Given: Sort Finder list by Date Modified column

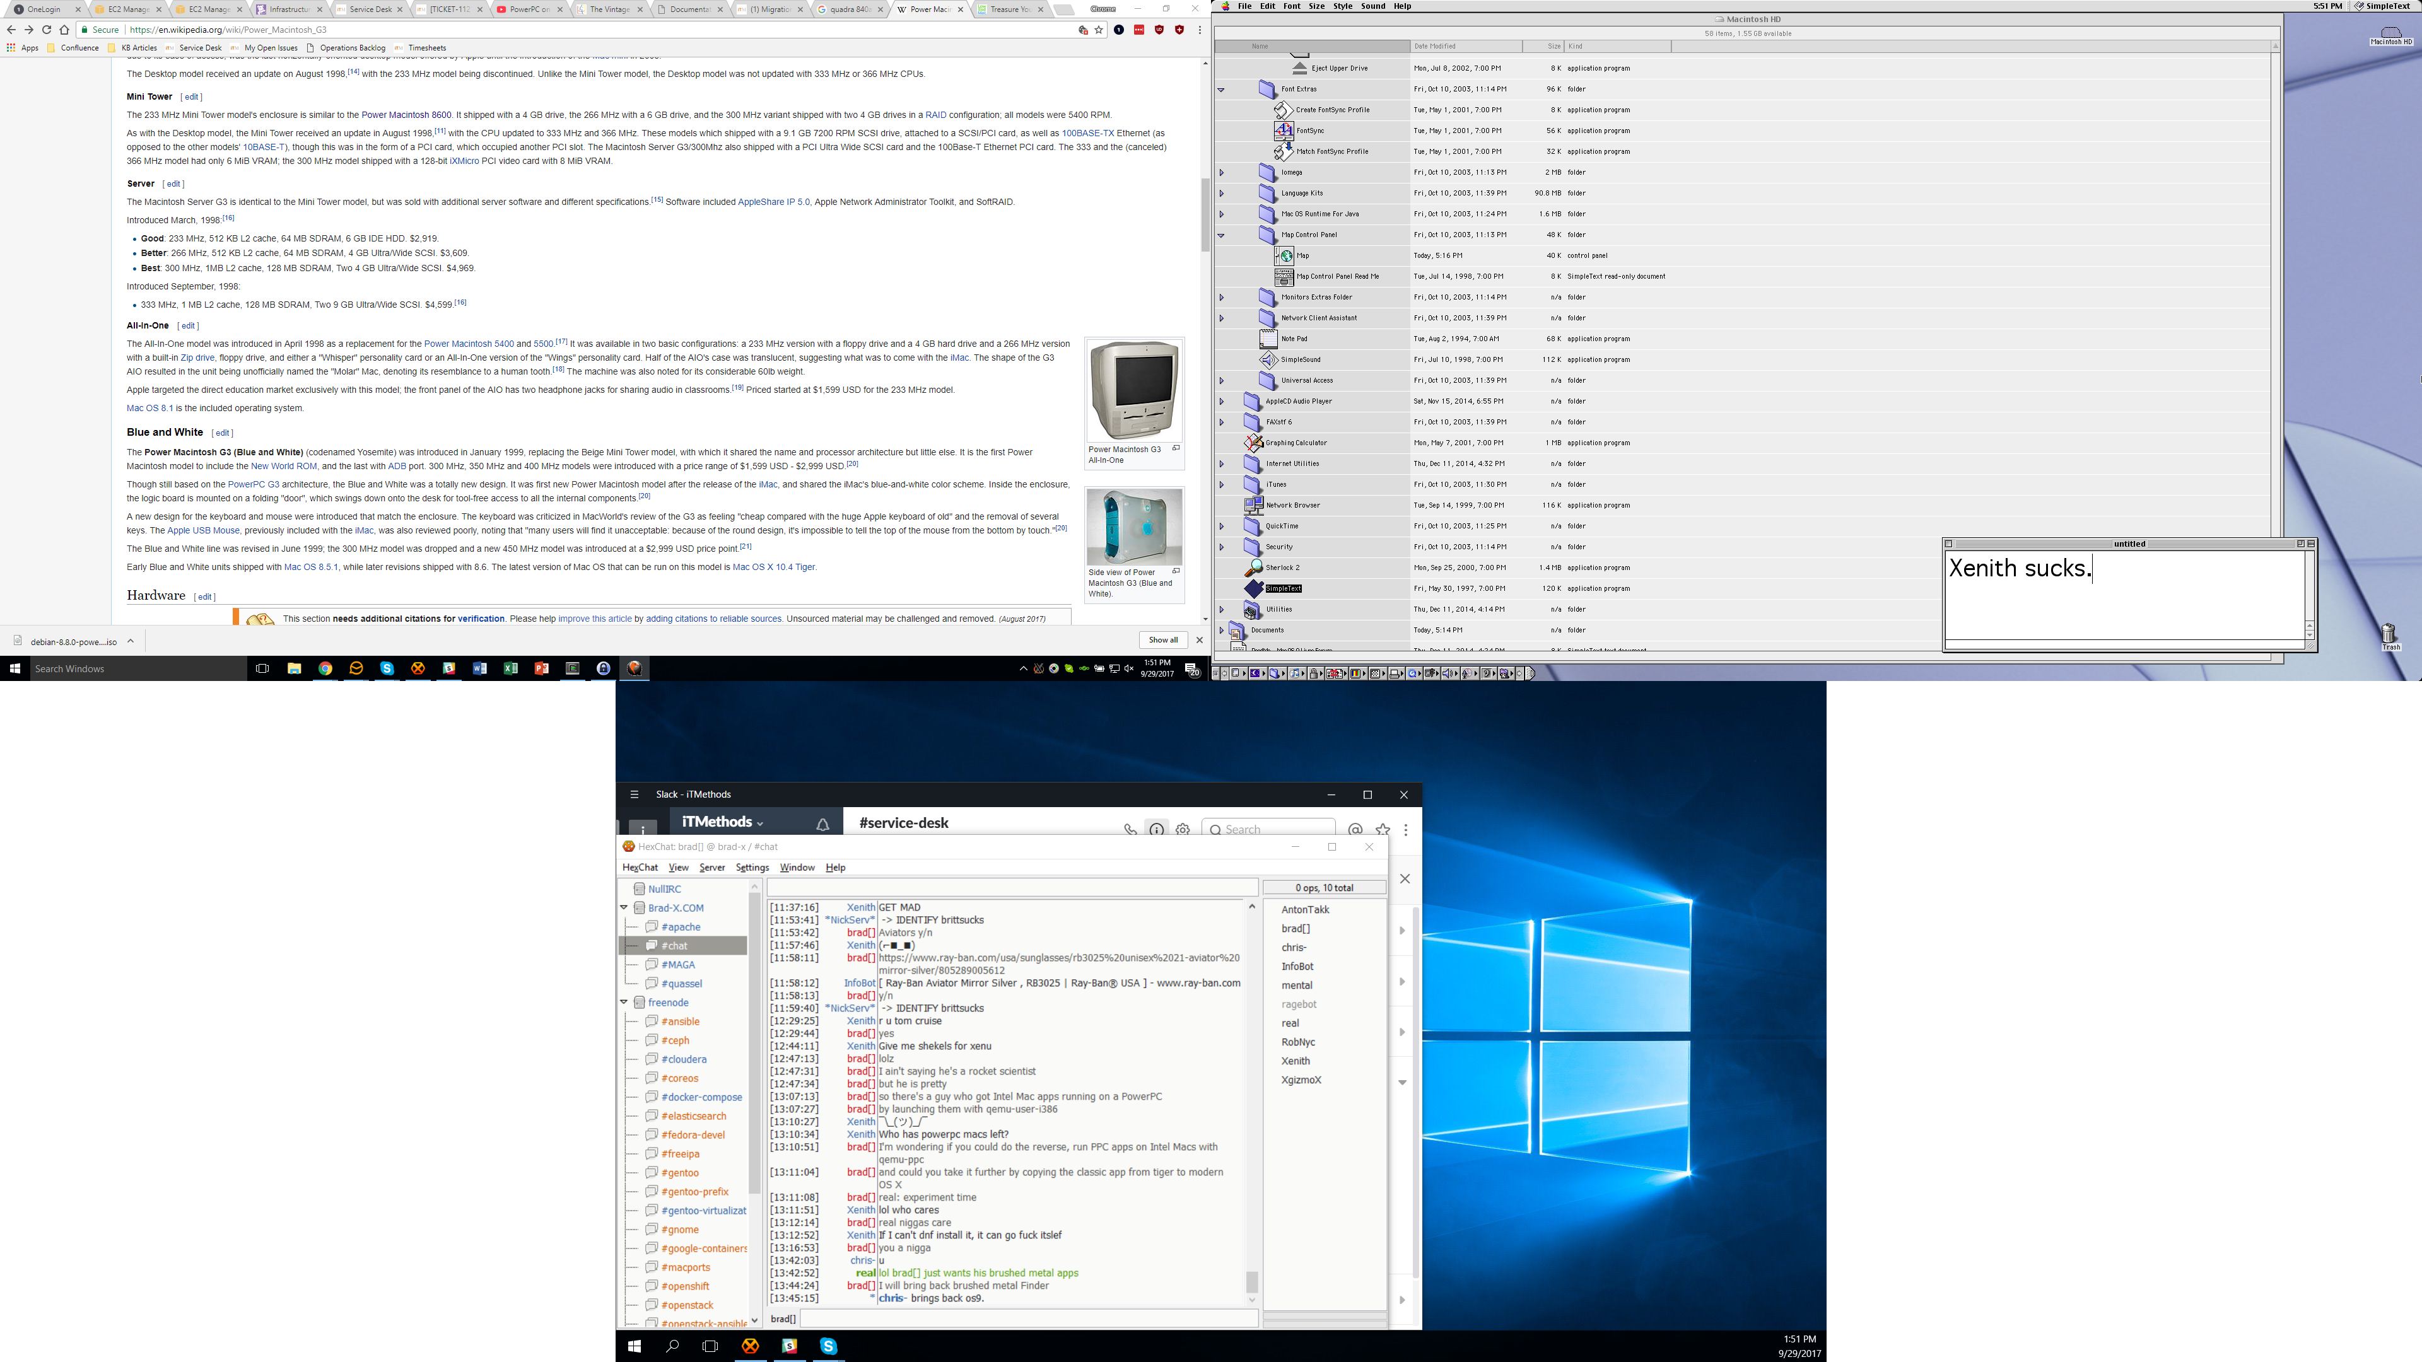Looking at the screenshot, I should pos(1466,46).
